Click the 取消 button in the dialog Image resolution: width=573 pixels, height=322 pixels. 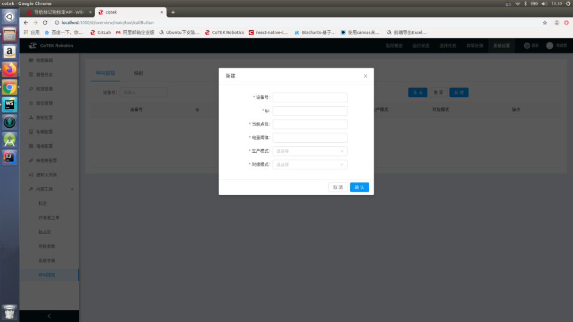[338, 187]
